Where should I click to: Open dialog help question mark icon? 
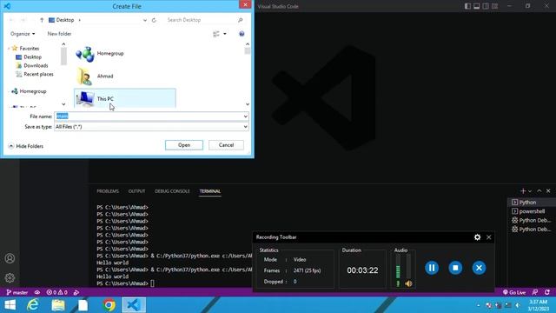tap(242, 34)
